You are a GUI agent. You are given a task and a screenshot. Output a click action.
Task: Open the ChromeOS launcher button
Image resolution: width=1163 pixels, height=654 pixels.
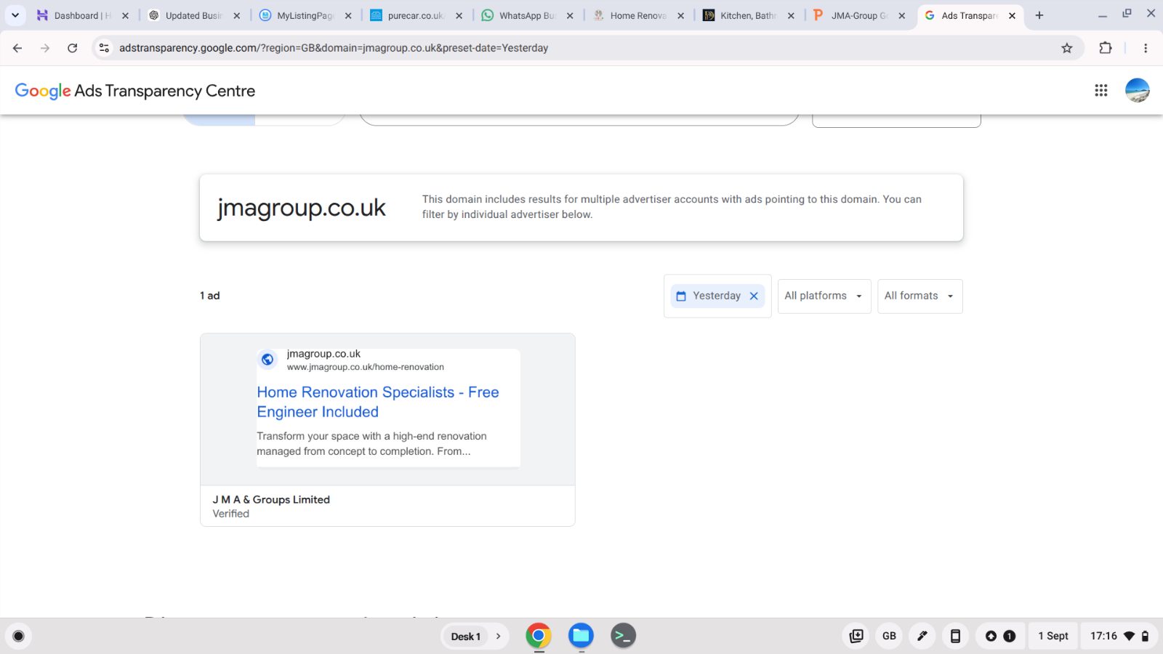tap(19, 637)
